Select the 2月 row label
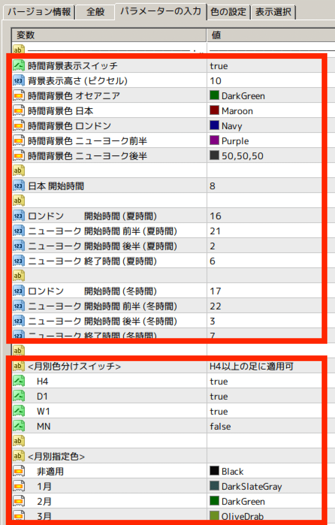The height and width of the screenshot is (525, 335). pyautogui.click(x=44, y=502)
